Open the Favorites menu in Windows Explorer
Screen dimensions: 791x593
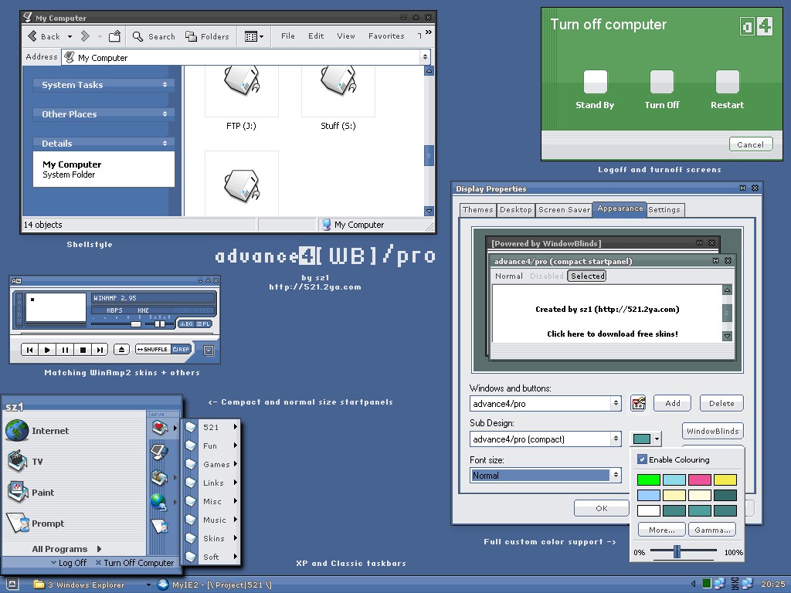point(386,36)
